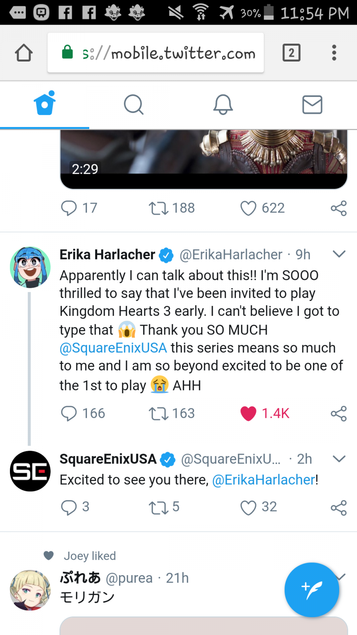
Task: Open Erika Harlacher's profile avatar
Action: click(x=30, y=267)
